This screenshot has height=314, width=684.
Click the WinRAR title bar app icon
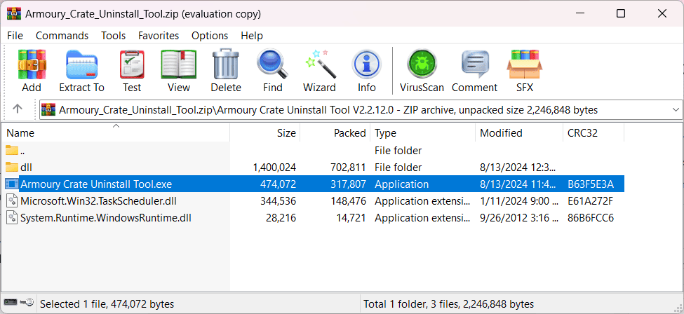(14, 13)
